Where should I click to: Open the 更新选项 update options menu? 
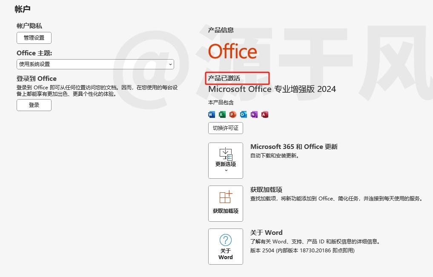tap(226, 160)
